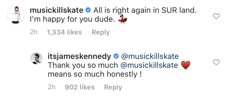Screen dimensions: 232x100
Task: Click the 2h timestamp under musickillskate's comment
Action: 34,32
